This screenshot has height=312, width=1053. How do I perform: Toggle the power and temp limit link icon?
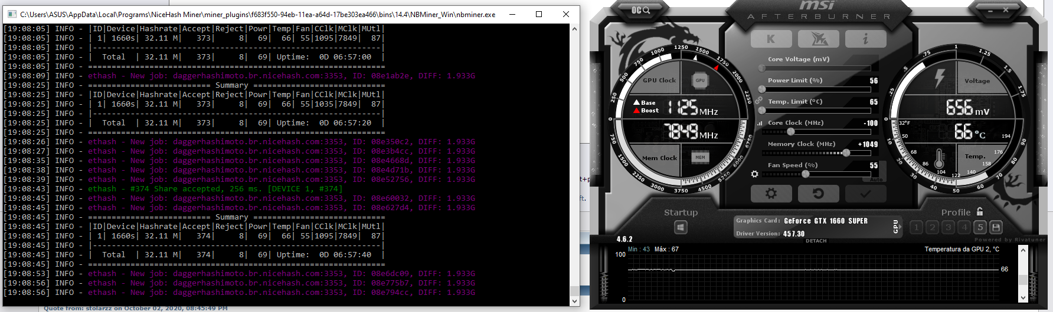(759, 101)
